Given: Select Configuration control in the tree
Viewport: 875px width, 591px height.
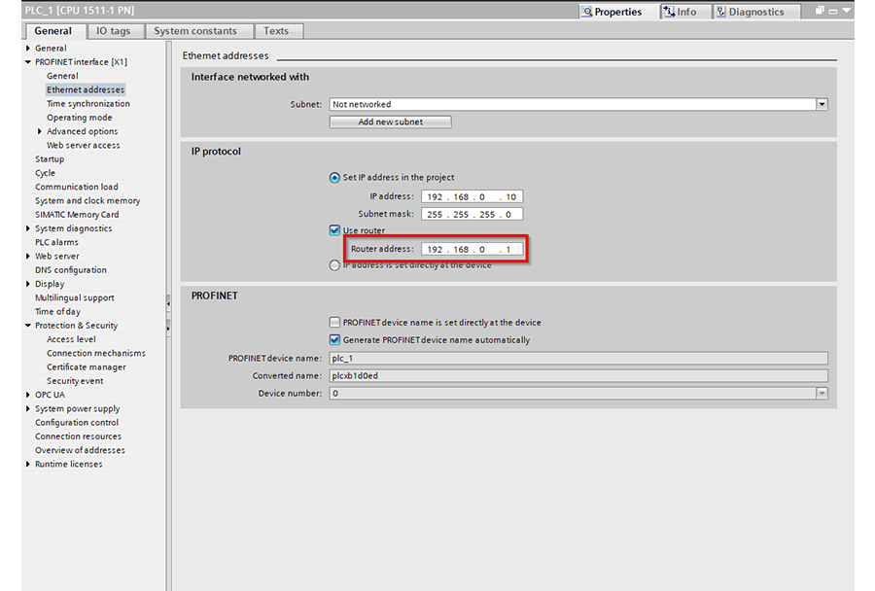Looking at the screenshot, I should (77, 423).
